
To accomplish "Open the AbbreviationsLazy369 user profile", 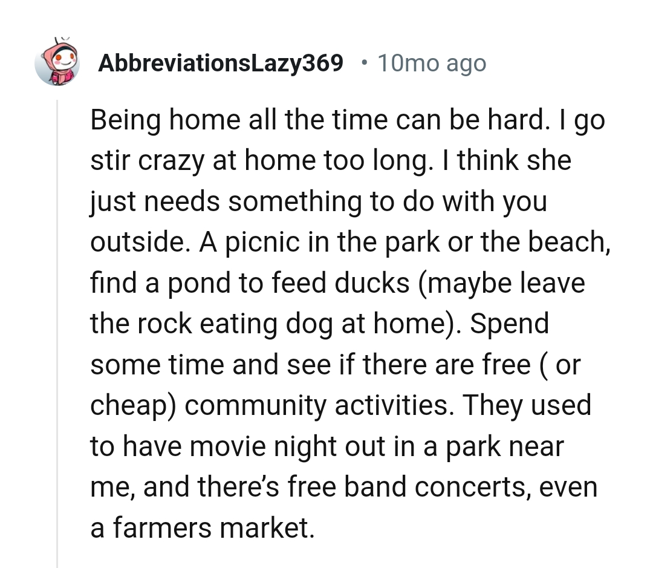I will (221, 63).
